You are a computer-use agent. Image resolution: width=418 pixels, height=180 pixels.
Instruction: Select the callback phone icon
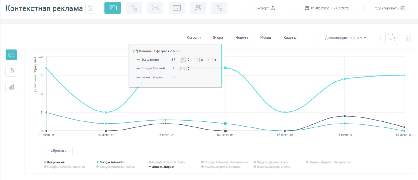pos(219,8)
